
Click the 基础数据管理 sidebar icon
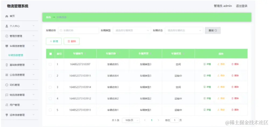pos(7,65)
